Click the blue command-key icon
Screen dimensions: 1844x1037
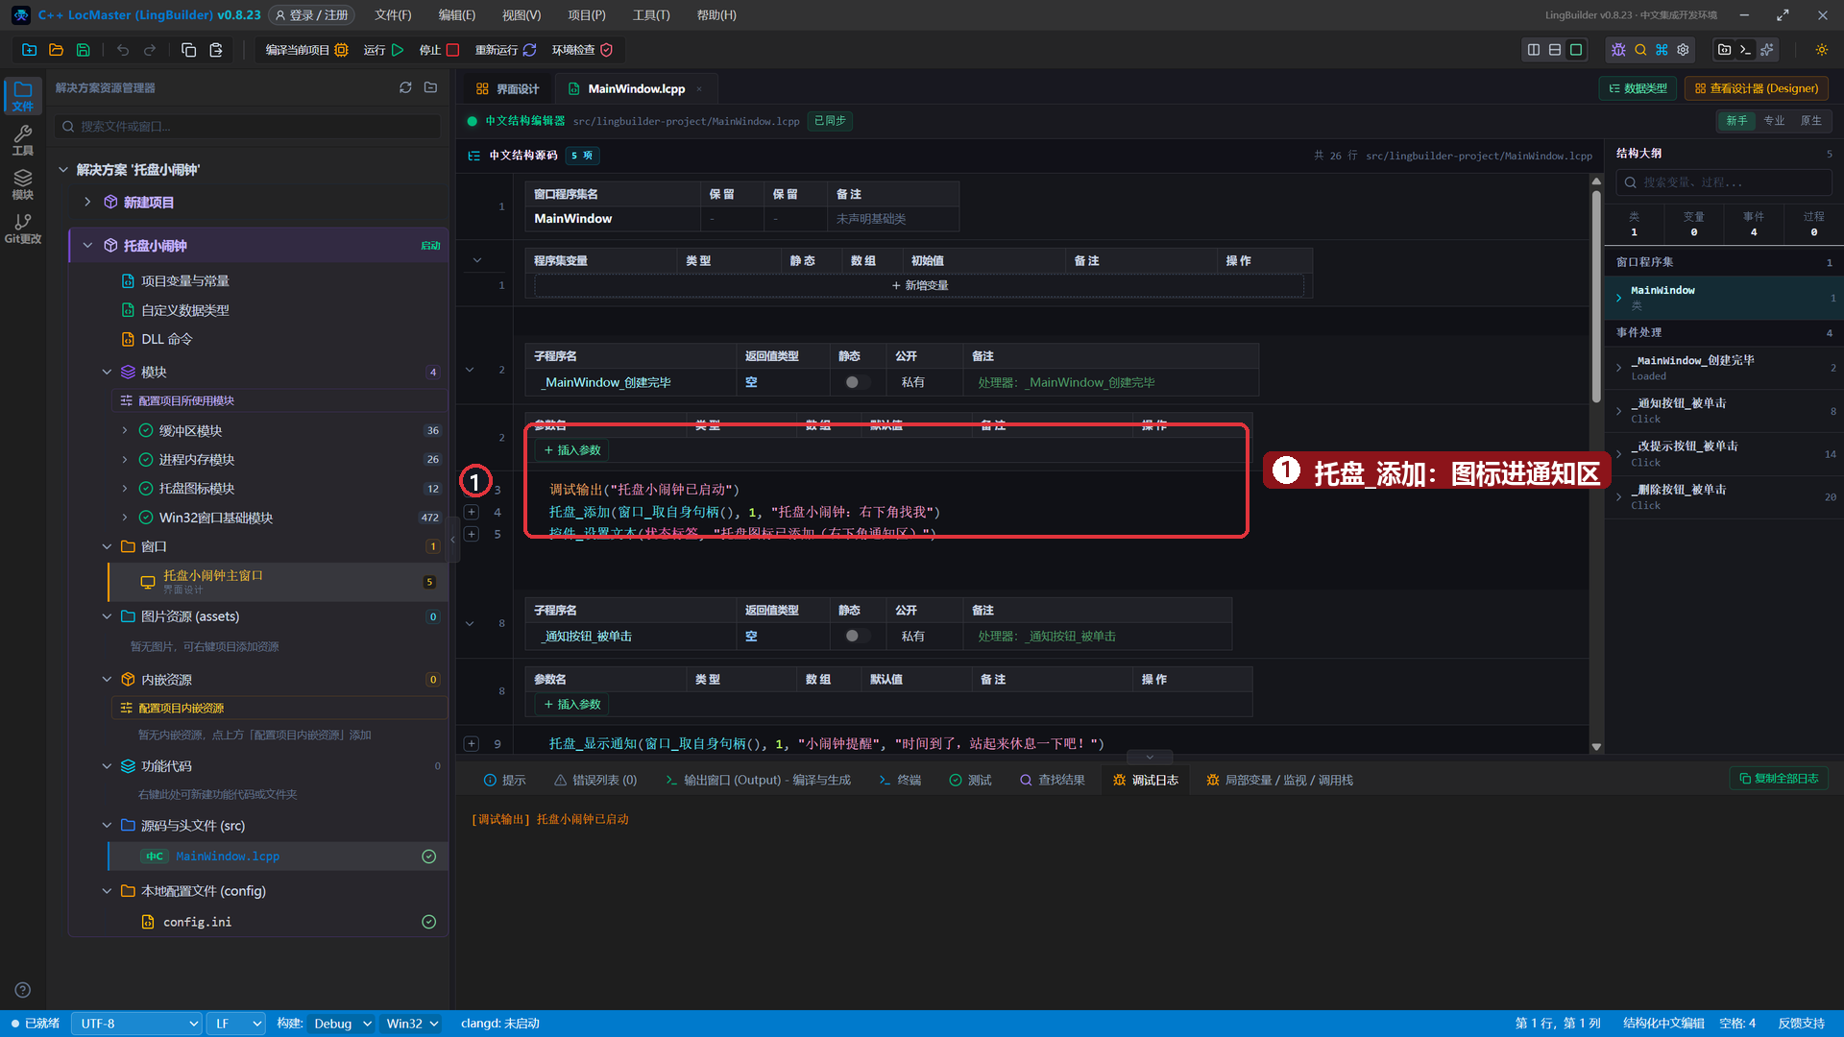point(1662,50)
